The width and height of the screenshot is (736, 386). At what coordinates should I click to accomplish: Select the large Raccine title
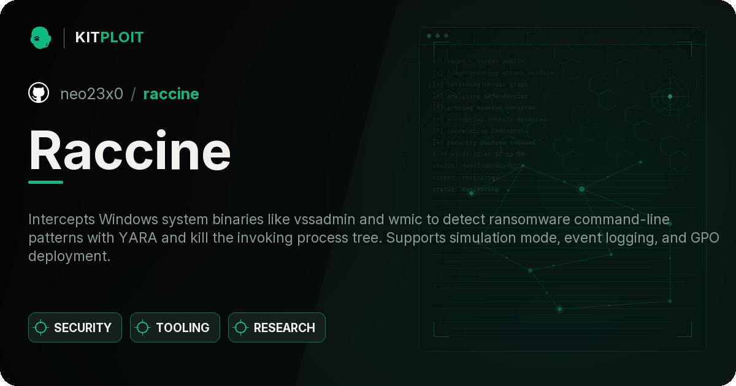130,151
